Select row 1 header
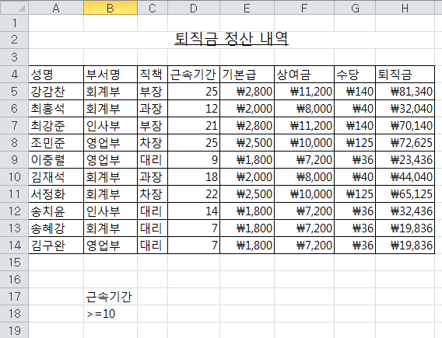Viewport: 442px width, 338px height. pyautogui.click(x=14, y=23)
